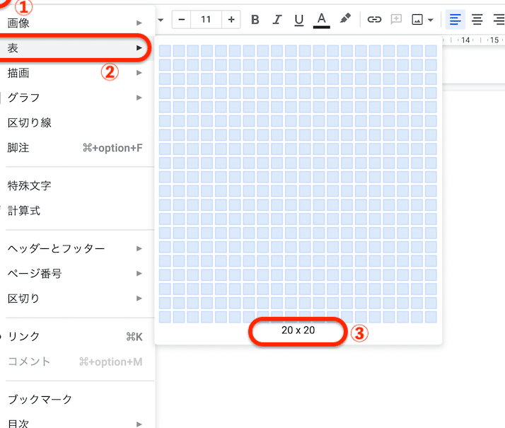Viewport: 505px width, 428px height.
Task: Toggle bold formatting
Action: pos(255,20)
